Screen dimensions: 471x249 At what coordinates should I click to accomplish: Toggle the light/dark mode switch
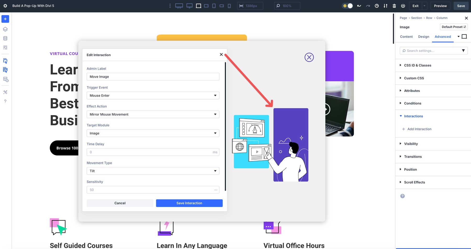coord(347,5)
